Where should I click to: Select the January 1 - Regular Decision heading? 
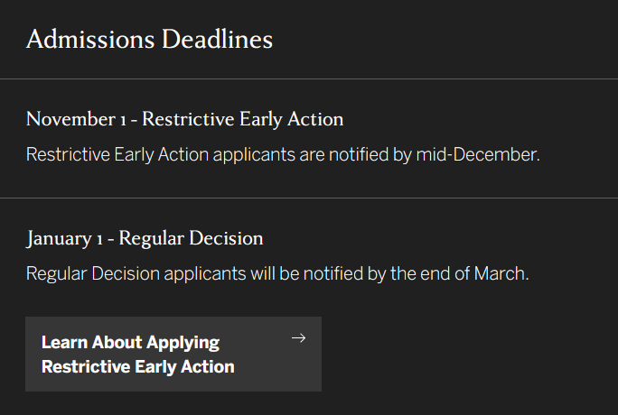145,239
